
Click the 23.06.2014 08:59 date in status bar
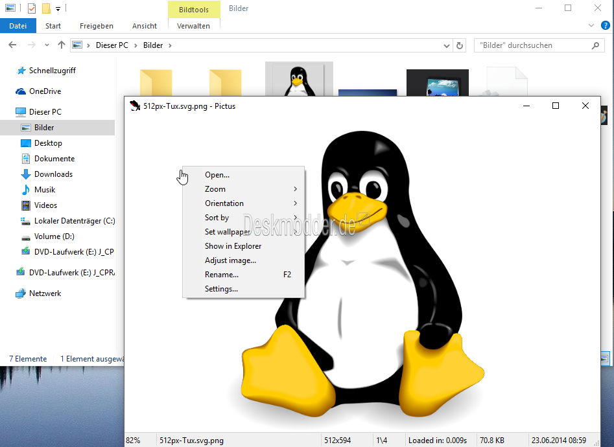click(x=559, y=441)
